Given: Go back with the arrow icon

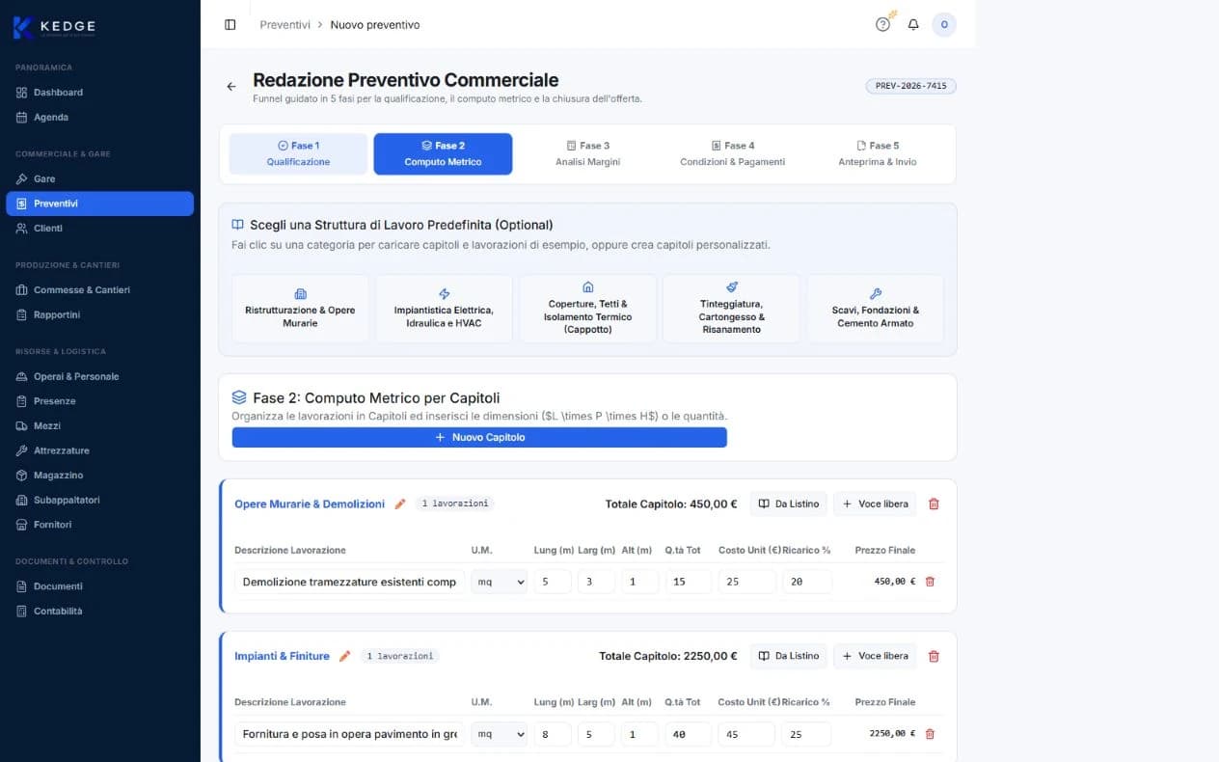Looking at the screenshot, I should pyautogui.click(x=231, y=87).
